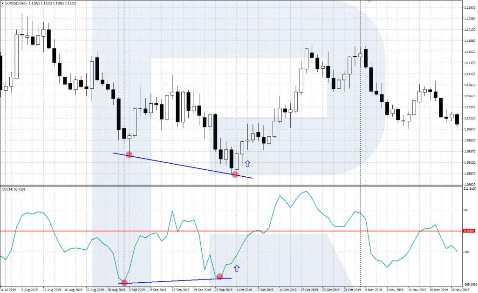
Task: Click the 1.08620 price axis label
Action: 469,184
